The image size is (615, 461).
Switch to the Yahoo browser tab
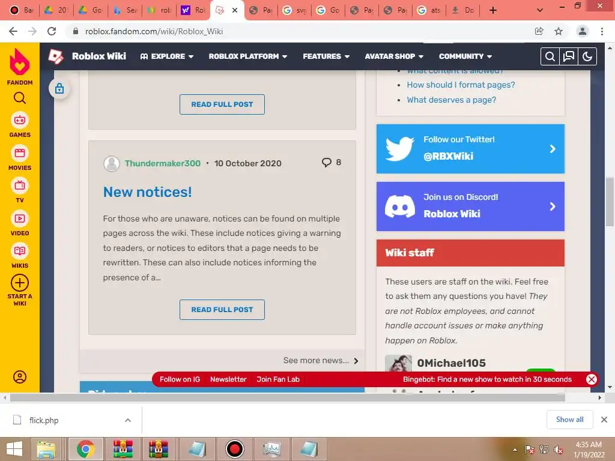click(193, 10)
